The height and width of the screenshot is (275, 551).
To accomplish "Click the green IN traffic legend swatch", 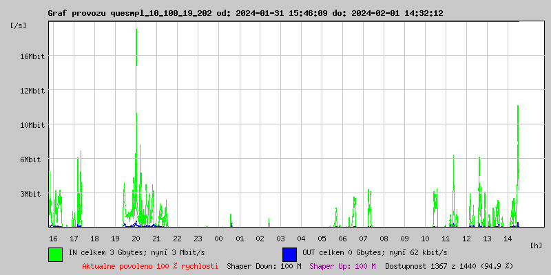I will point(55,254).
